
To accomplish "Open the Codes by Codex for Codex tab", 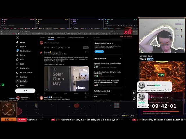I will [x=76, y=37].
